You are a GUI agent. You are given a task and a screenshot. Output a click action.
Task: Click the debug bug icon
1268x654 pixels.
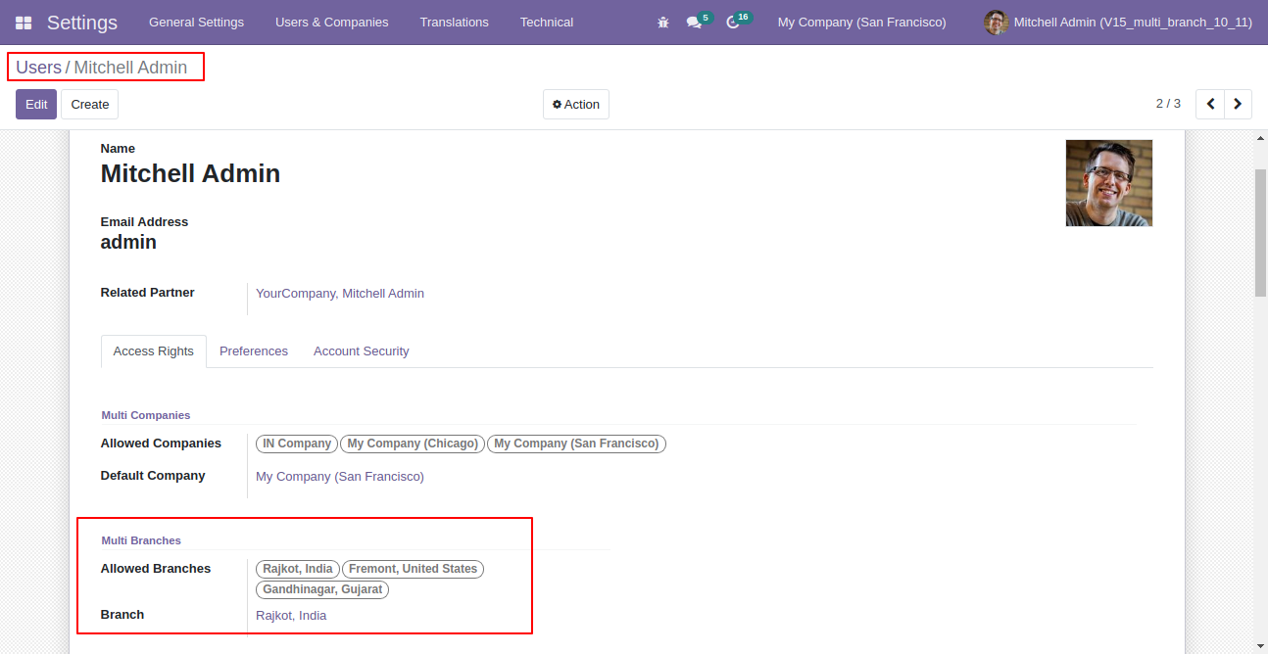pos(663,23)
